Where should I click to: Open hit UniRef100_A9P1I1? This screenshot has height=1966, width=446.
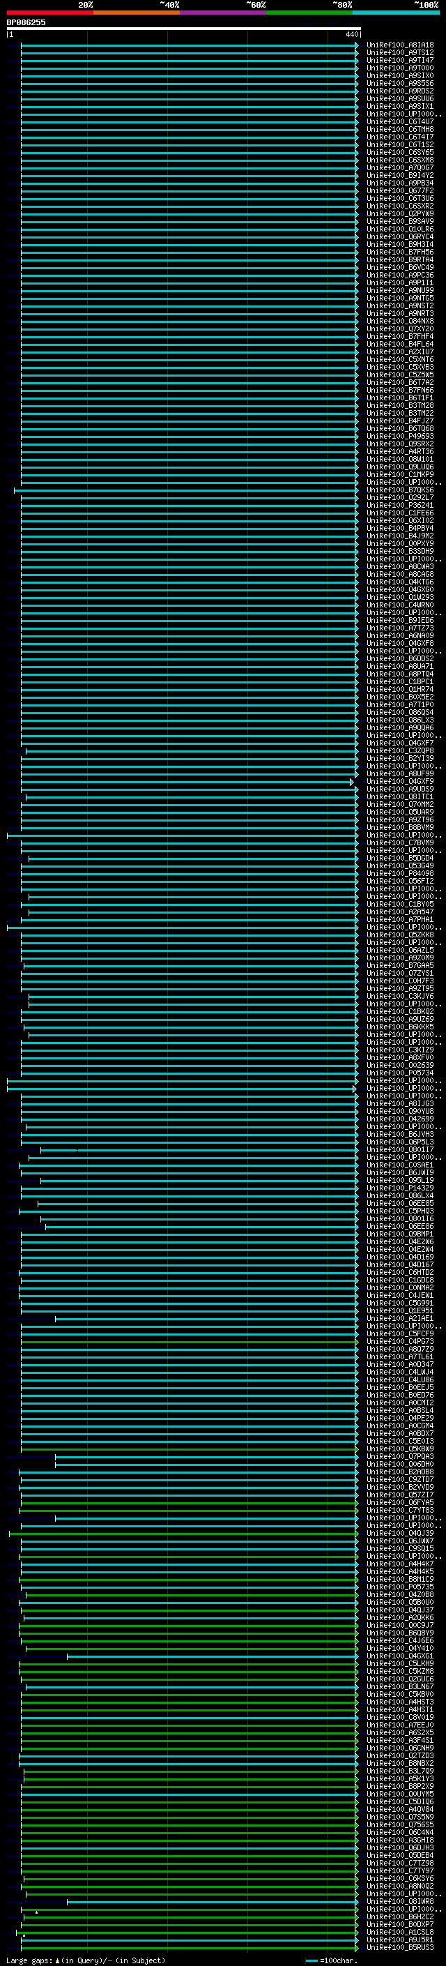(399, 282)
